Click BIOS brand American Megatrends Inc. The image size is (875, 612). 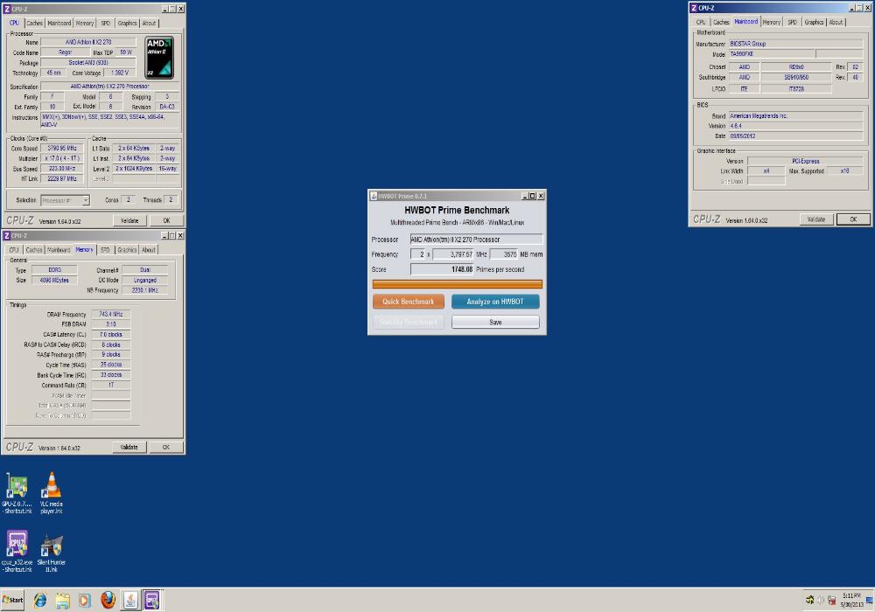[795, 116]
